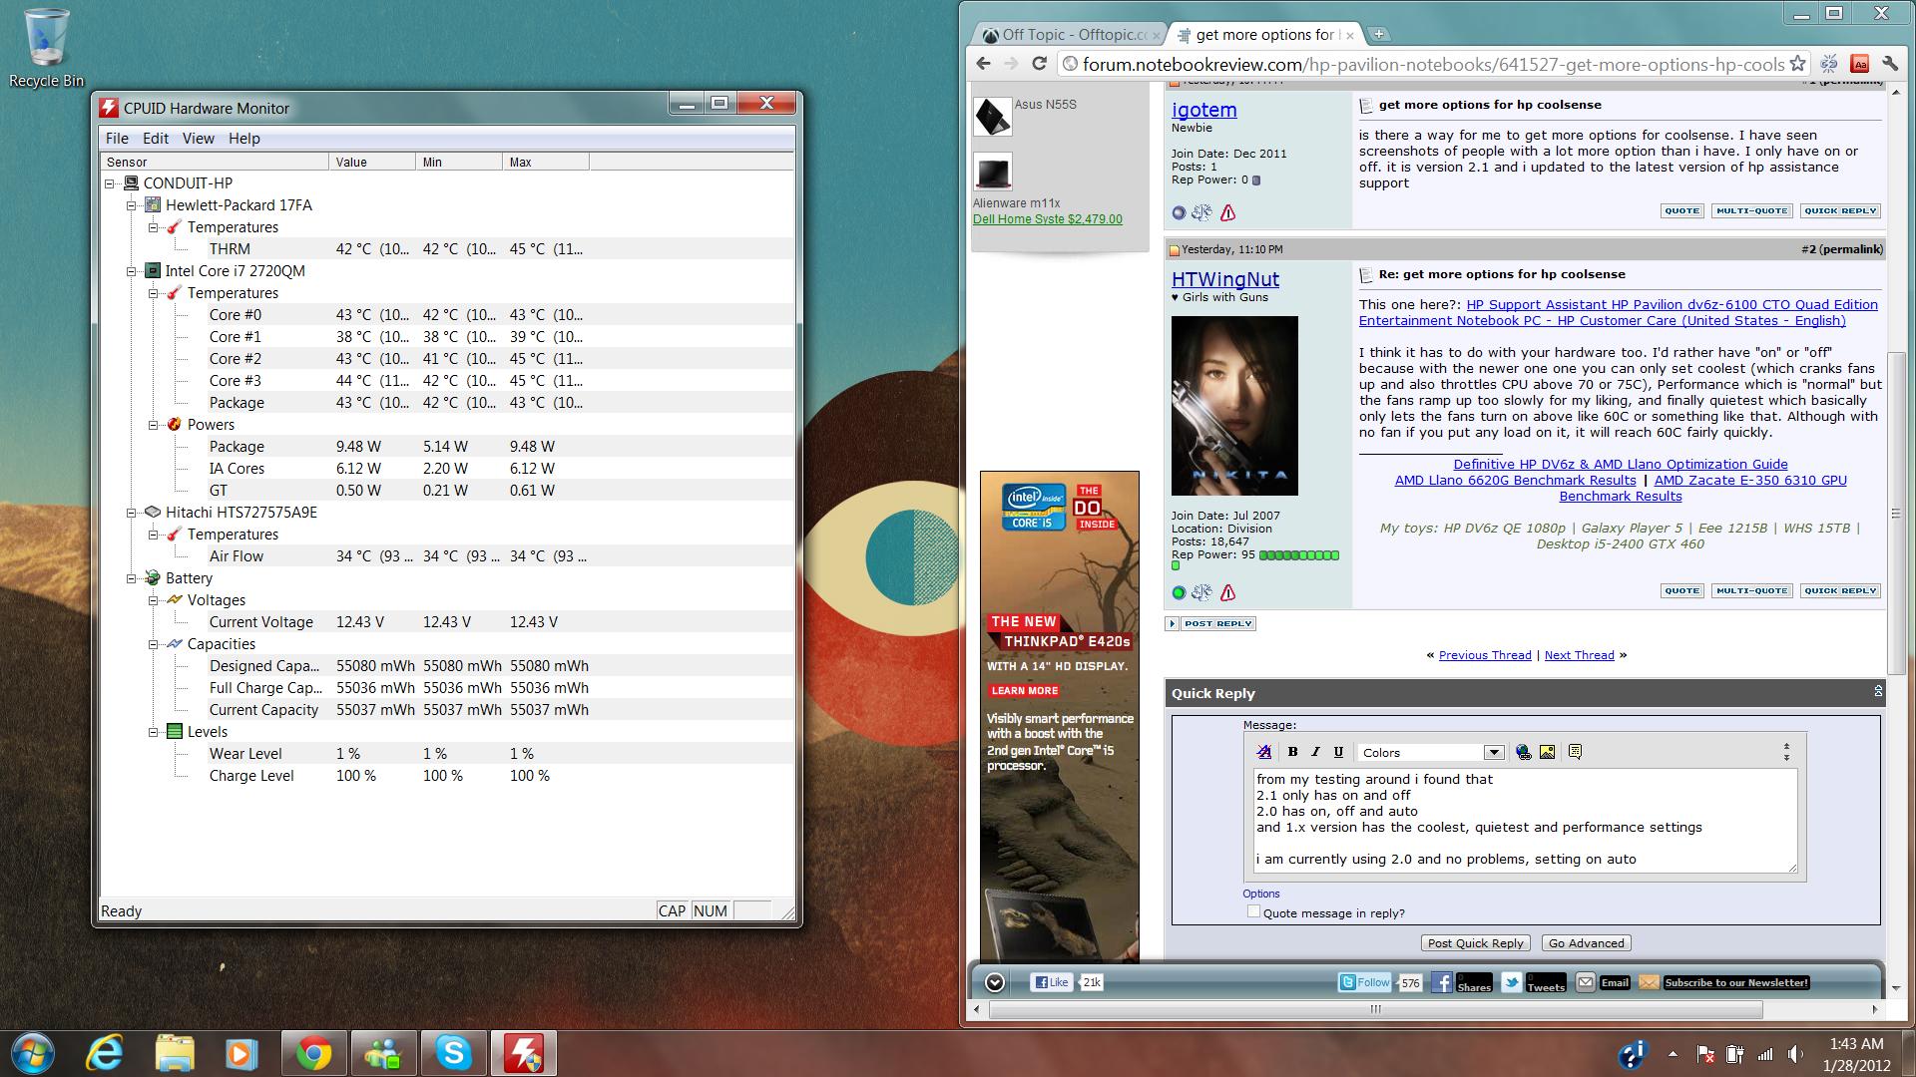Click the HTWingNut Nikita avatar image
This screenshot has height=1077, width=1916.
tap(1234, 406)
